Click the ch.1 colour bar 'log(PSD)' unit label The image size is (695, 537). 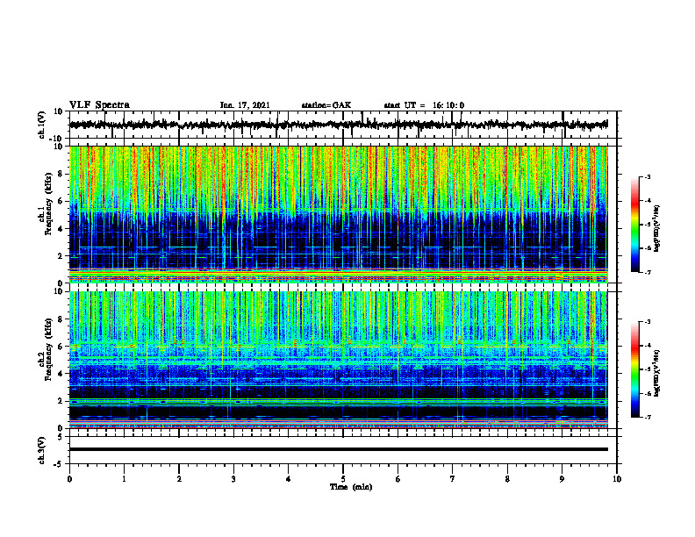tap(657, 228)
